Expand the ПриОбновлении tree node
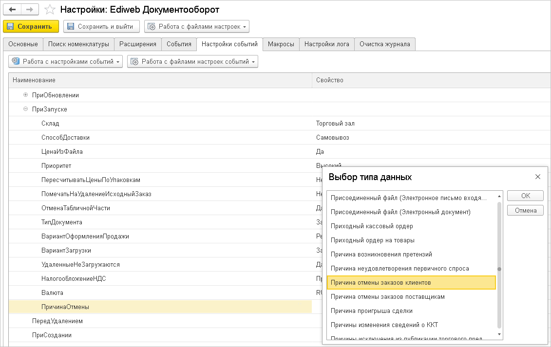The image size is (551, 347). pyautogui.click(x=26, y=95)
